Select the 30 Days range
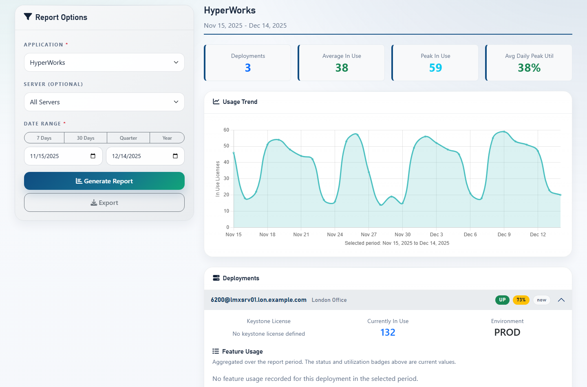587x387 pixels. coord(86,138)
